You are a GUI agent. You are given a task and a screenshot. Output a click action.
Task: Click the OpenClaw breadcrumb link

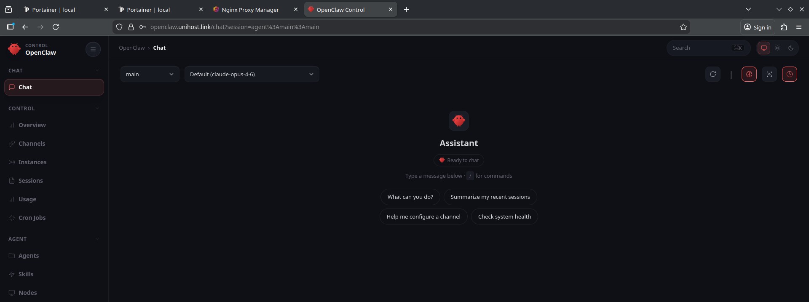point(131,48)
